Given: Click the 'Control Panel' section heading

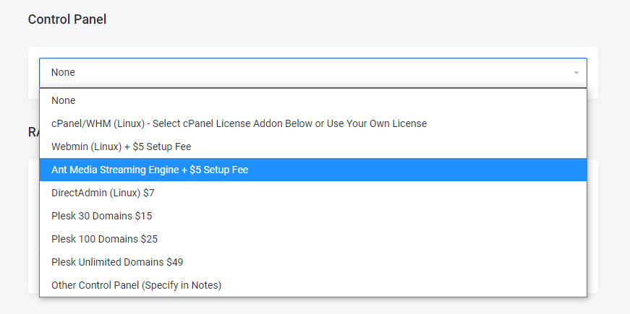Looking at the screenshot, I should [x=67, y=19].
